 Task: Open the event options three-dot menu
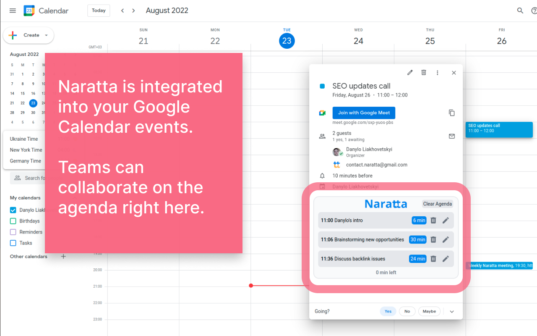(438, 73)
